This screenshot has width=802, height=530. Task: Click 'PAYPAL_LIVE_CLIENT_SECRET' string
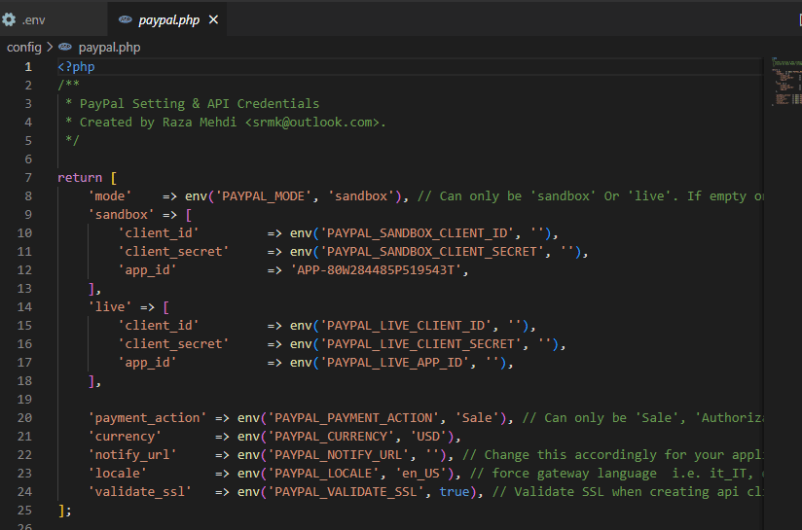(420, 344)
